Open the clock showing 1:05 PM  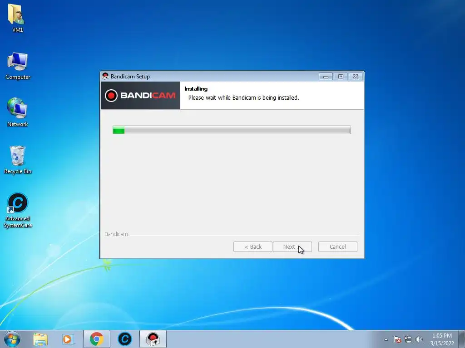[442, 339]
